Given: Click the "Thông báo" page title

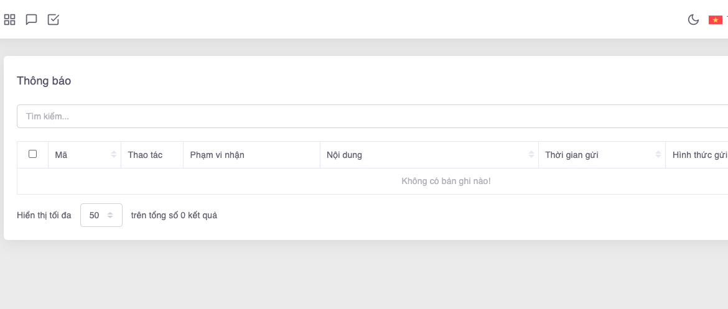Looking at the screenshot, I should point(44,81).
